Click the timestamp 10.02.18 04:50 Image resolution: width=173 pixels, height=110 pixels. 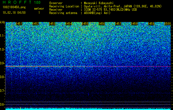[x=14, y=13]
